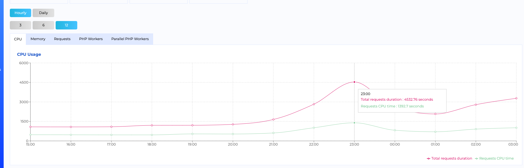
Task: Toggle Requests CPU time legend series
Action: tap(496, 158)
